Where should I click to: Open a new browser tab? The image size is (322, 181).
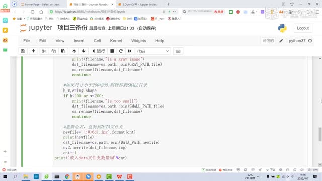[168, 4]
